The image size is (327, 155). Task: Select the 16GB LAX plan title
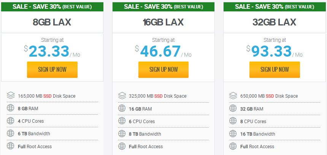click(163, 22)
